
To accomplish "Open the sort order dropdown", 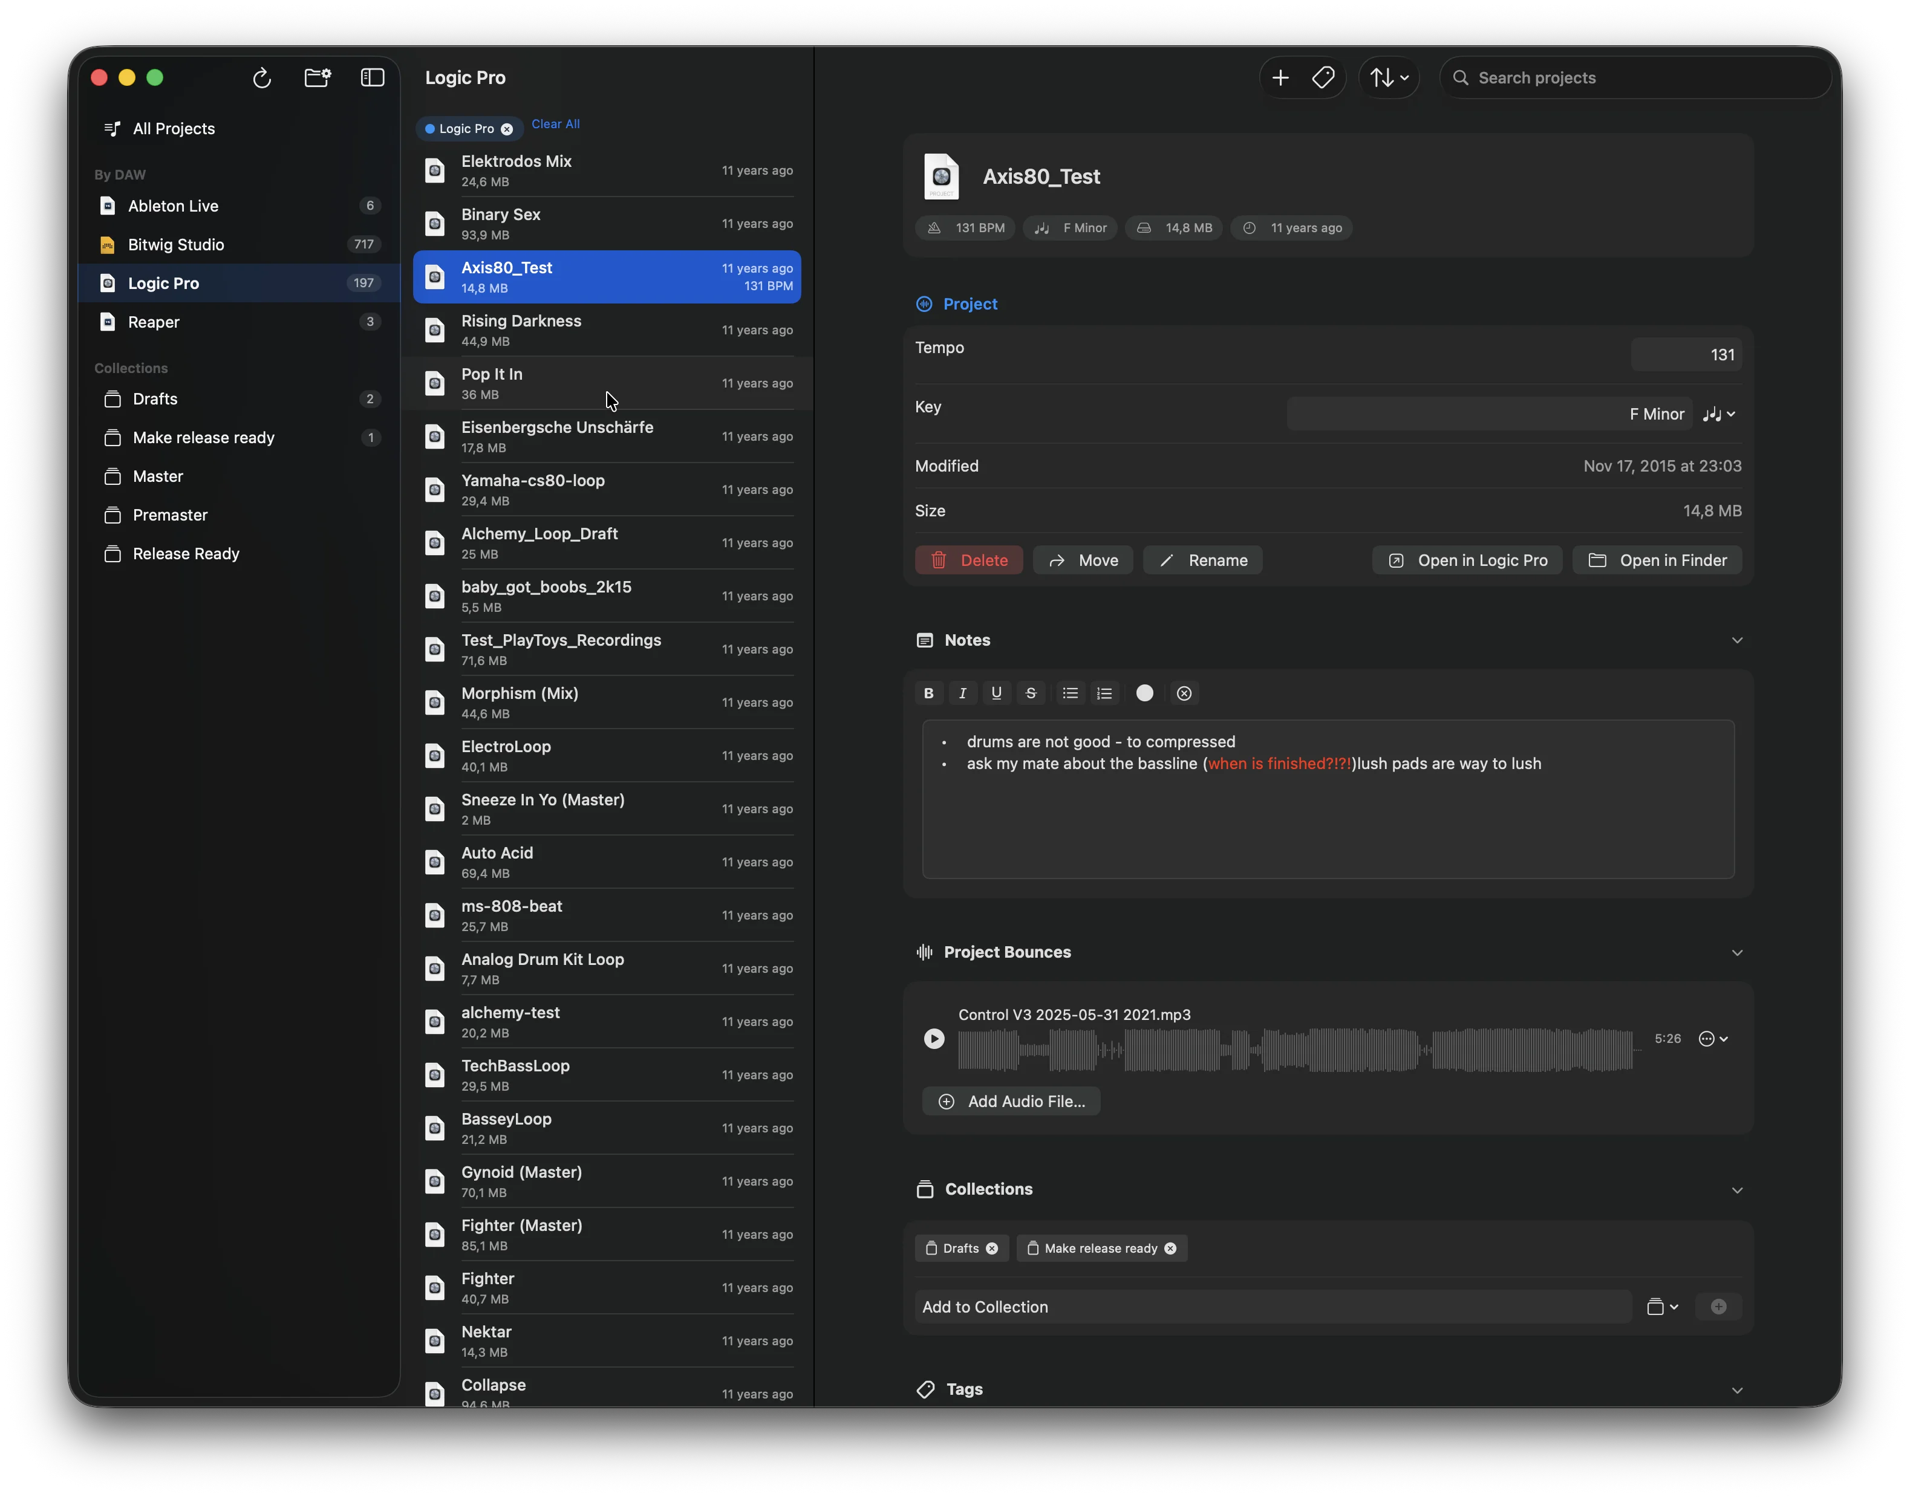I will click(x=1389, y=78).
